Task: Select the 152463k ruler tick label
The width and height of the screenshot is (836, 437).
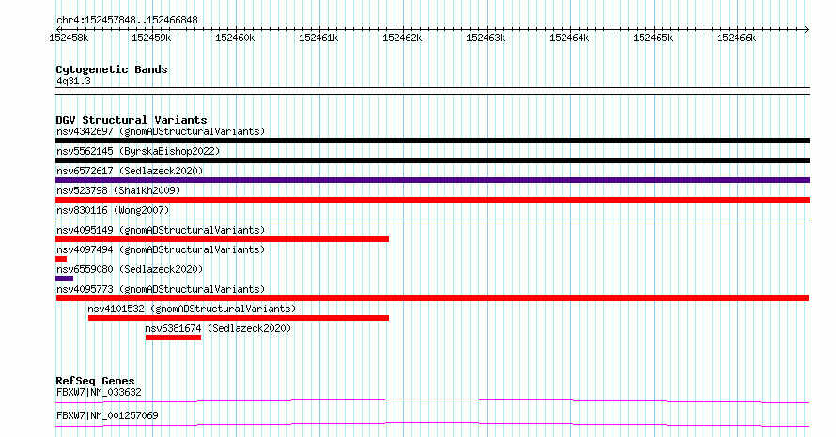Action: pos(486,38)
